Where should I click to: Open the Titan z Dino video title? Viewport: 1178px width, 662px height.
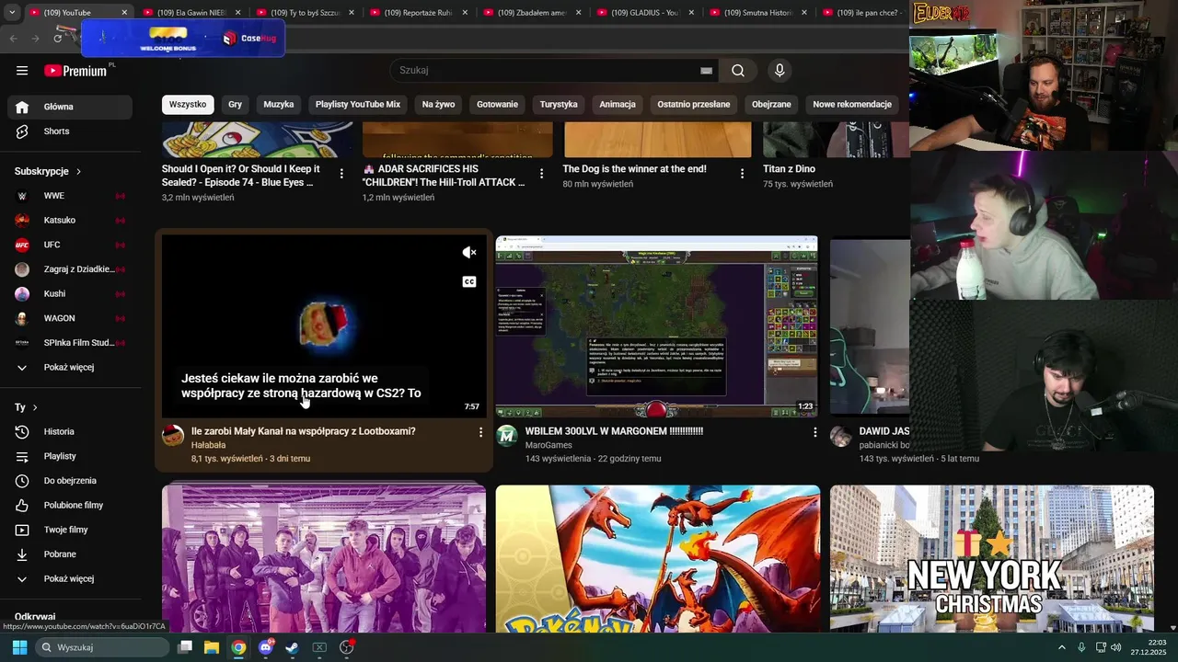pyautogui.click(x=789, y=169)
